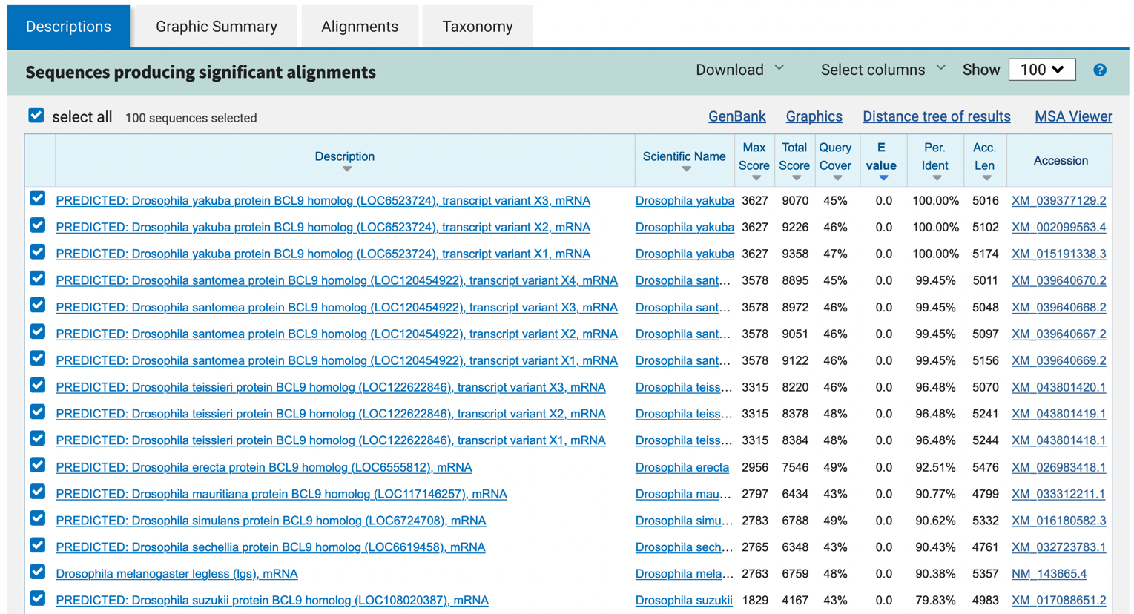This screenshot has height=614, width=1134.
Task: Open accession XM_043801418.1
Action: coord(1058,440)
